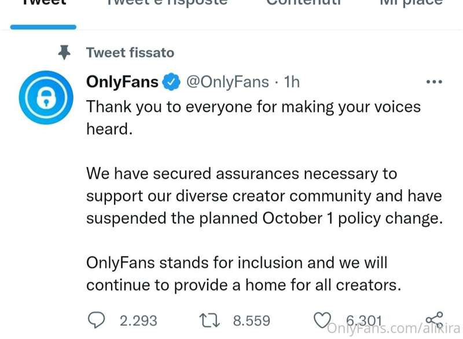Viewport: 463px width, 339px height.
Task: Click the 8.559 retweets count
Action: 252,321
